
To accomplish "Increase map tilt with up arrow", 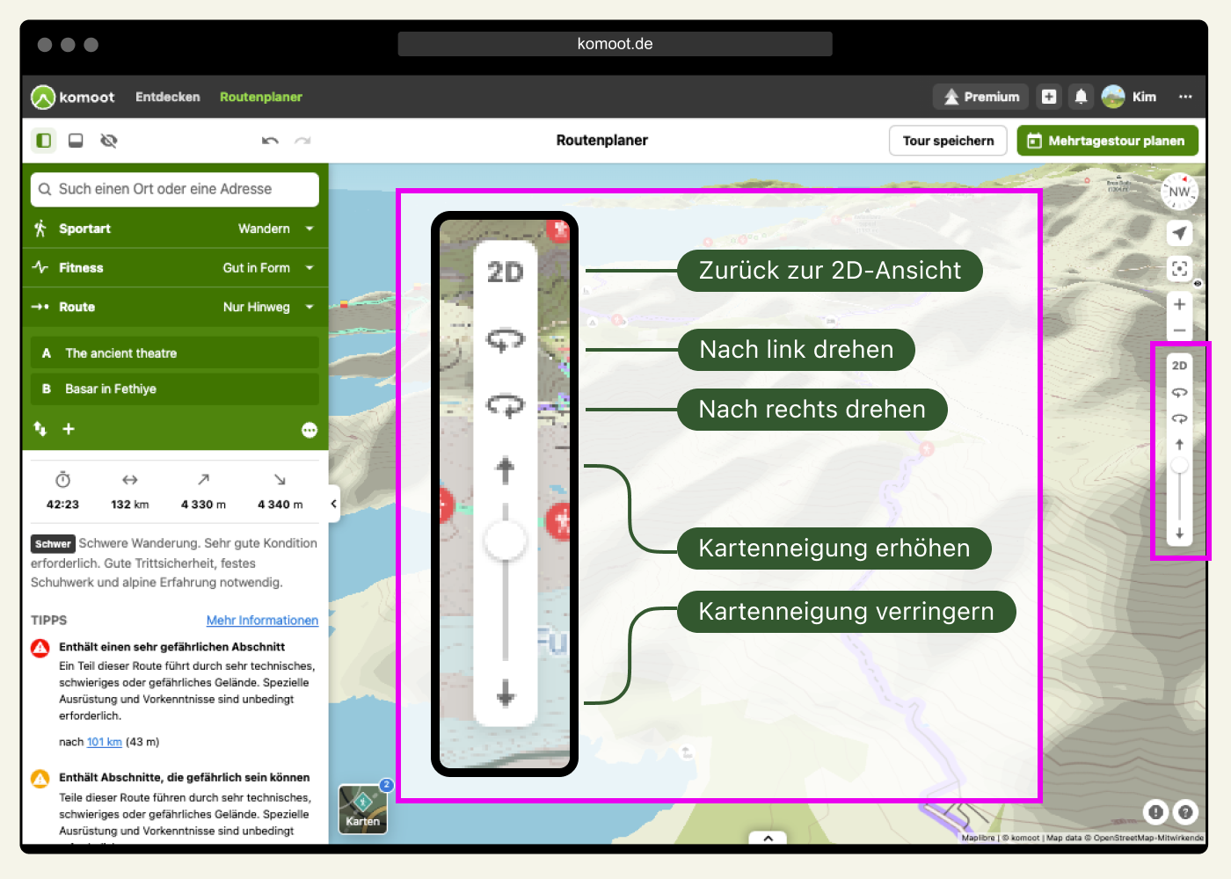I will [x=1179, y=444].
